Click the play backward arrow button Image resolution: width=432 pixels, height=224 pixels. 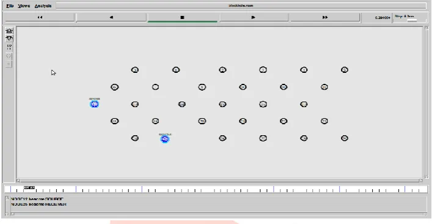tap(111, 17)
